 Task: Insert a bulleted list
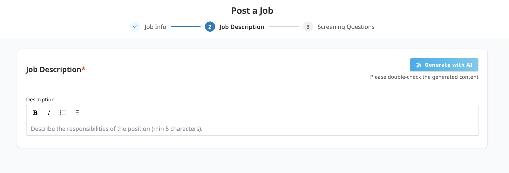coord(63,113)
